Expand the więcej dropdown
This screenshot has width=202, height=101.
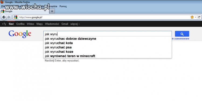pos(75,24)
